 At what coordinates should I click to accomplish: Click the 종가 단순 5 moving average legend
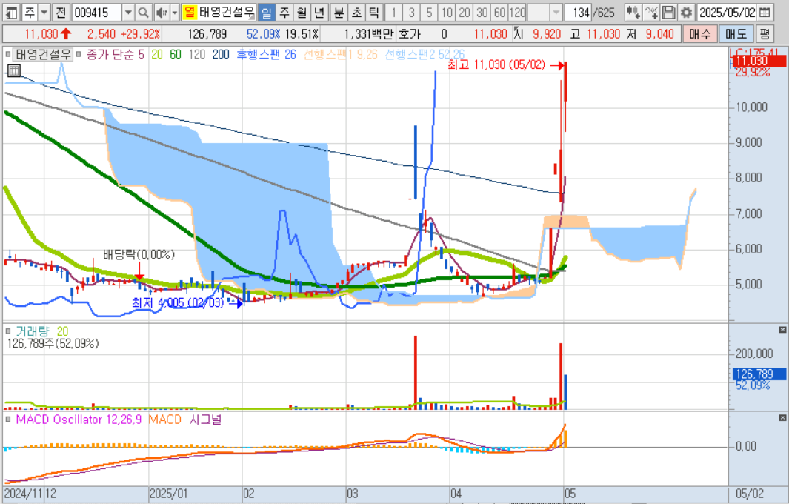click(x=116, y=54)
